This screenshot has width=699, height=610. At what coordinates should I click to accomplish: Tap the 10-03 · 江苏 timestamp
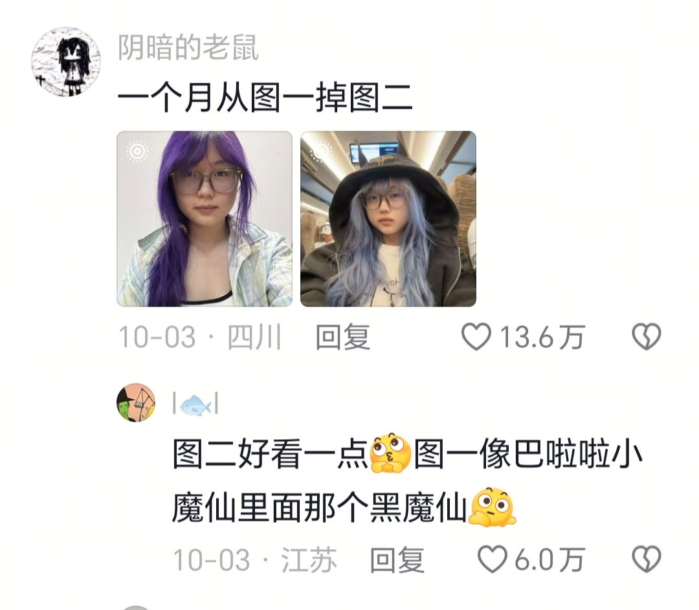click(x=254, y=560)
